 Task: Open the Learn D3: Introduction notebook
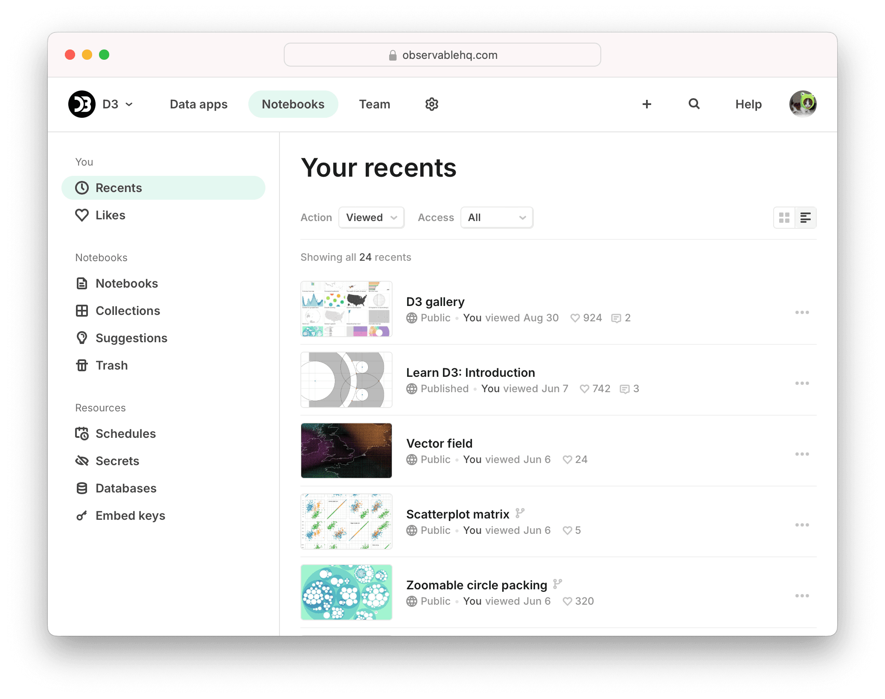click(x=470, y=372)
